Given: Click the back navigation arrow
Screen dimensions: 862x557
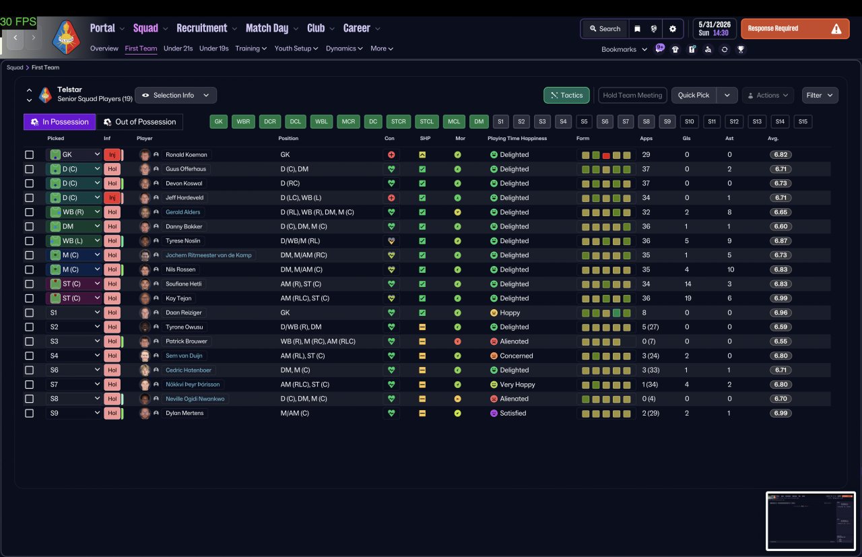Looking at the screenshot, I should 15,38.
